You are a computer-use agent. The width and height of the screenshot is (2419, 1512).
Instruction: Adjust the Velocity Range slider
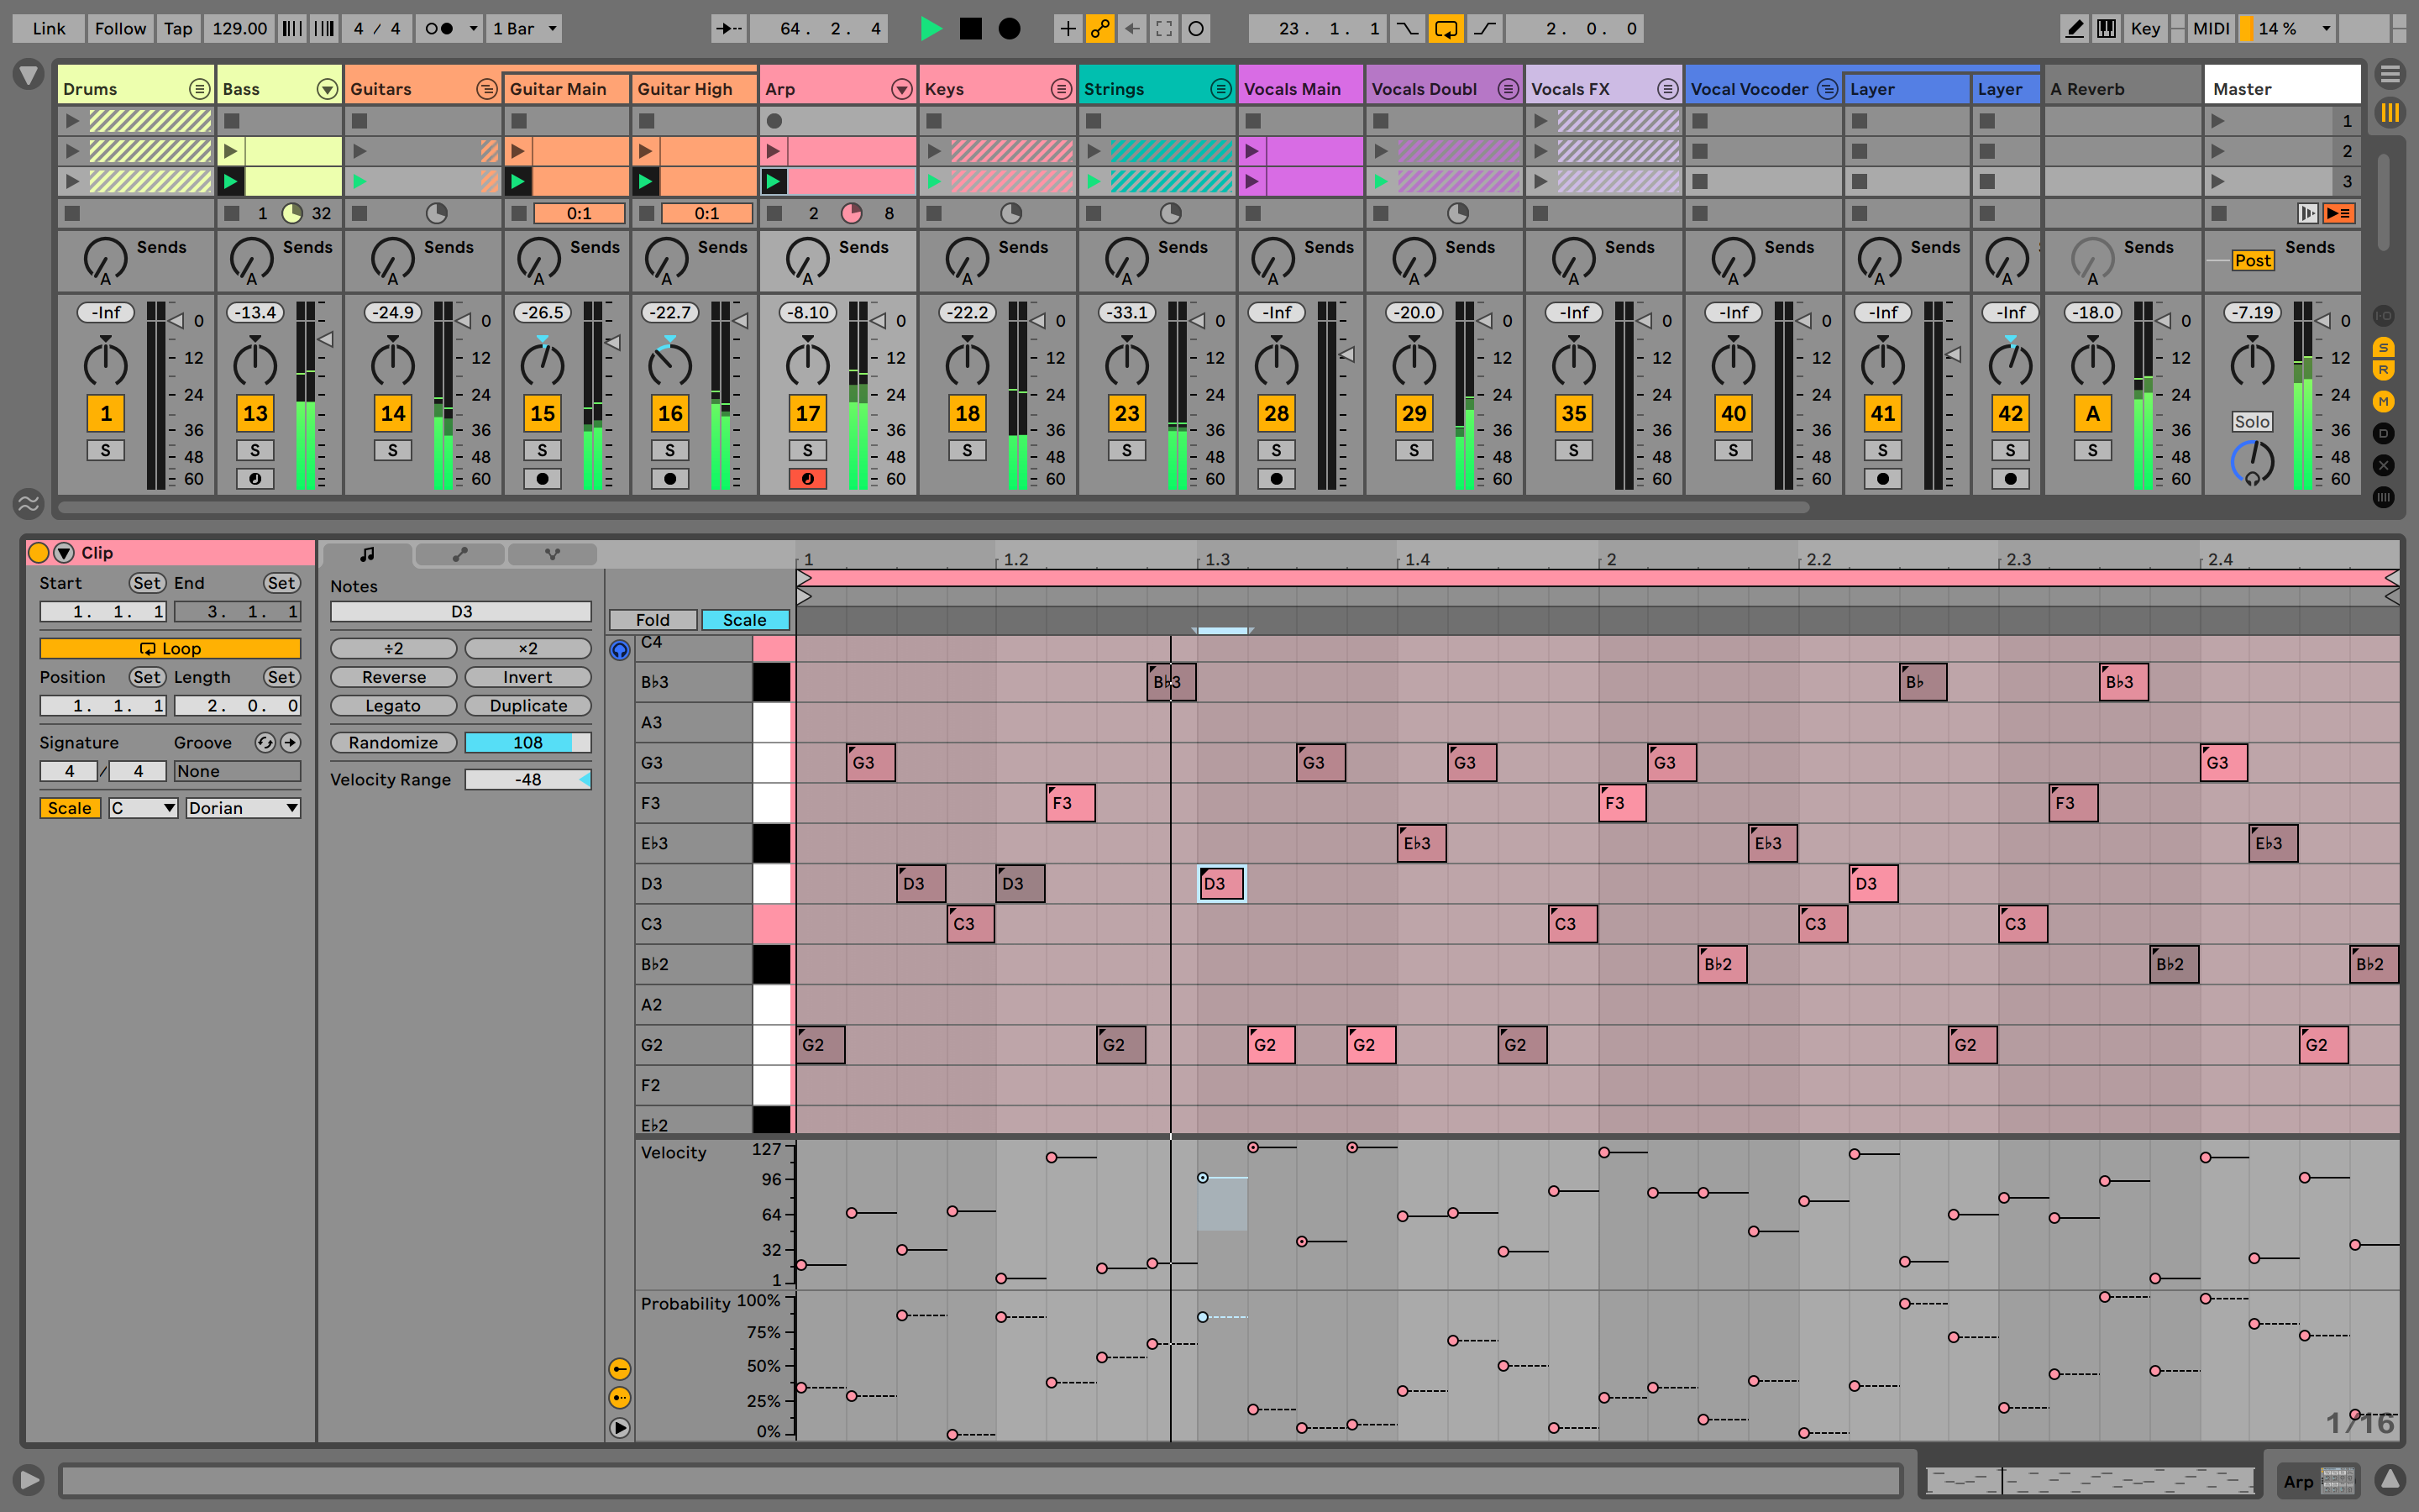click(527, 779)
